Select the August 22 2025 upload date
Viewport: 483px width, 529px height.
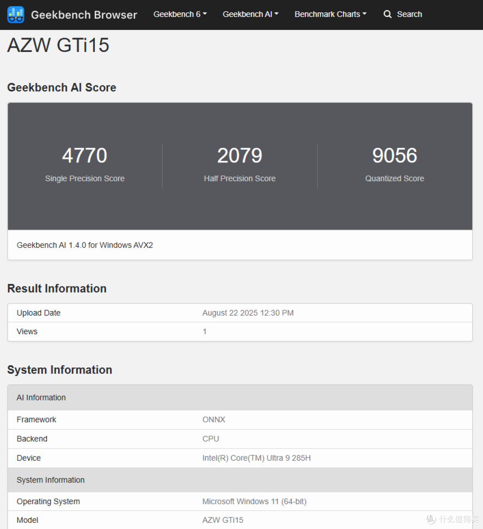click(248, 313)
